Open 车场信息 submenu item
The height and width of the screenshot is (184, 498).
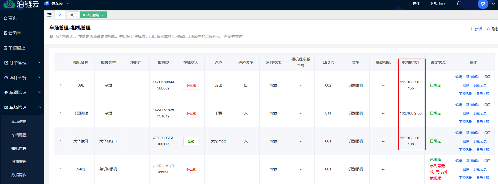click(19, 122)
